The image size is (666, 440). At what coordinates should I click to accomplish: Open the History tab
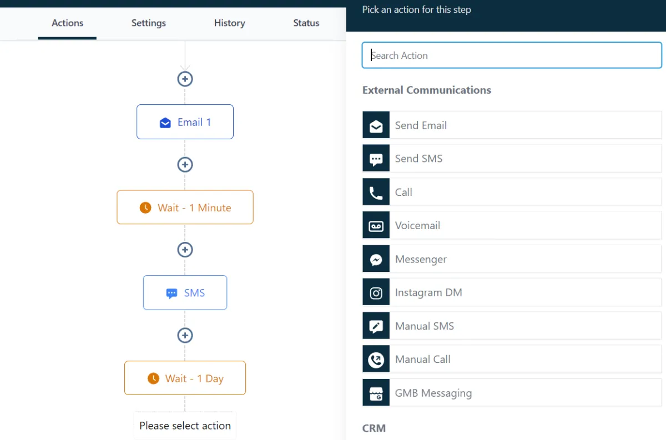tap(229, 23)
